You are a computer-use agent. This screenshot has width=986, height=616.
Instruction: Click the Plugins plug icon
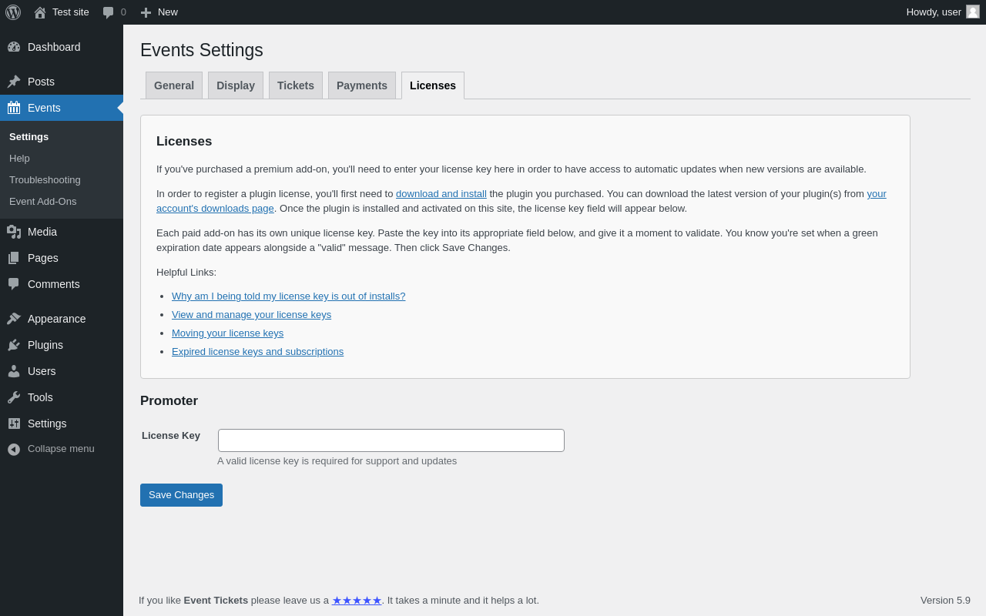(14, 345)
